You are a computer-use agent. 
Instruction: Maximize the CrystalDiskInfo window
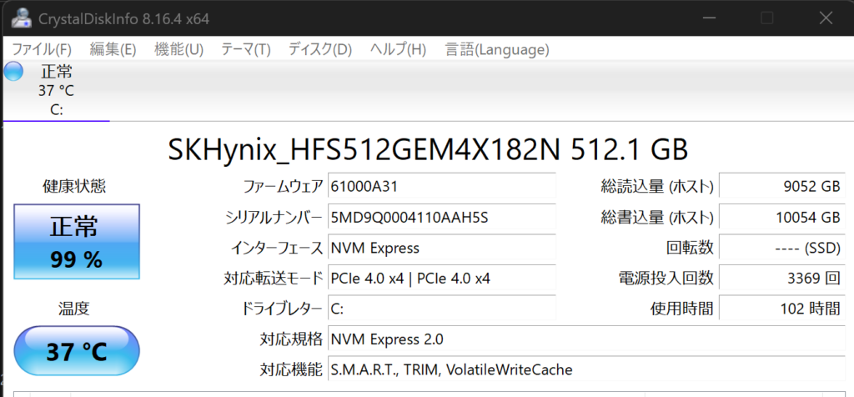(766, 18)
